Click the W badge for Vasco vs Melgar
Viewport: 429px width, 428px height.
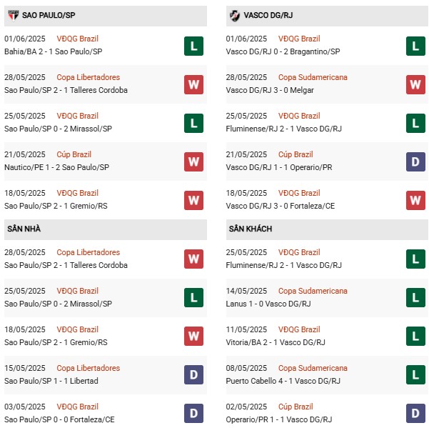pyautogui.click(x=415, y=84)
